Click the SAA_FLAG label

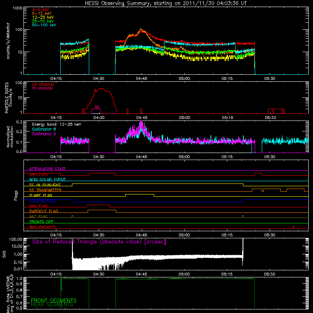[x=38, y=206]
